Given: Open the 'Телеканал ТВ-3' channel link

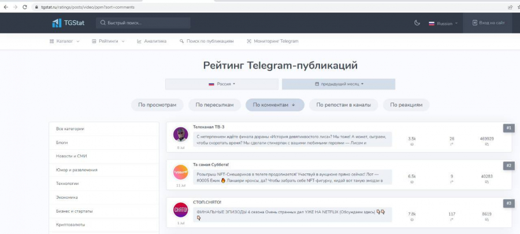Looking at the screenshot, I should pyautogui.click(x=209, y=127).
